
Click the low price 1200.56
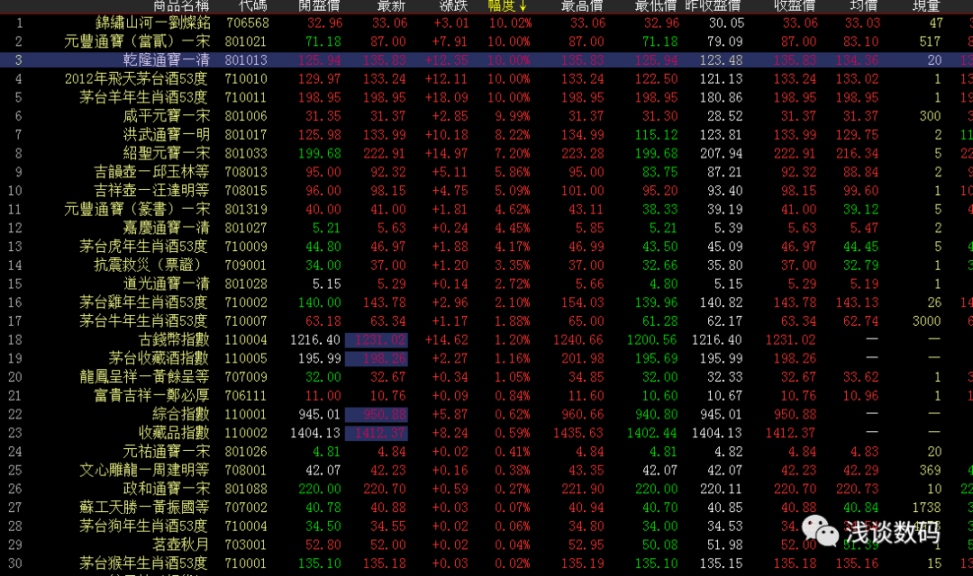tap(651, 340)
